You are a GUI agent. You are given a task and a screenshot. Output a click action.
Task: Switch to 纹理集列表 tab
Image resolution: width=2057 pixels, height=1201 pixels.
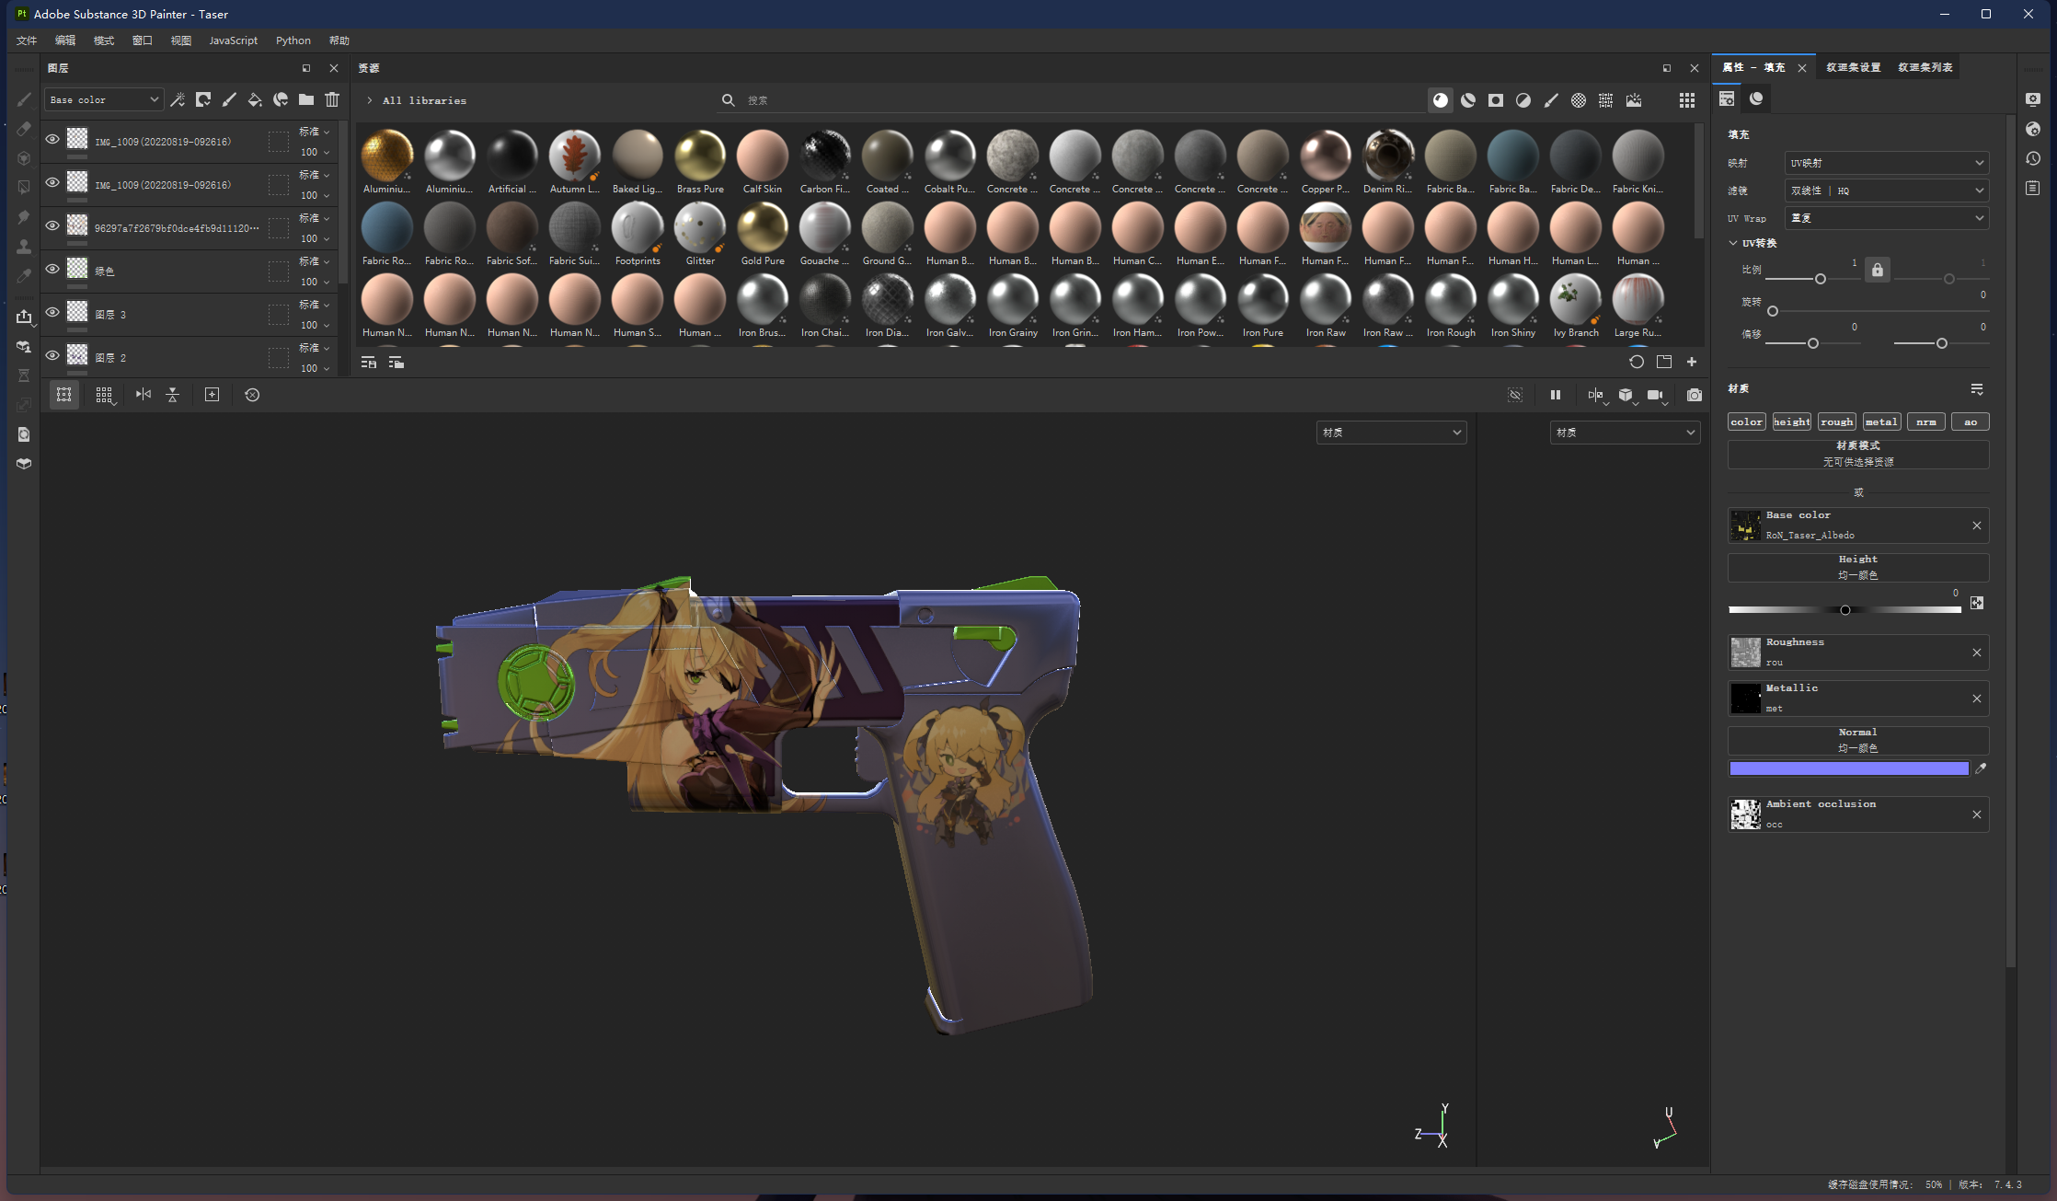1925,67
